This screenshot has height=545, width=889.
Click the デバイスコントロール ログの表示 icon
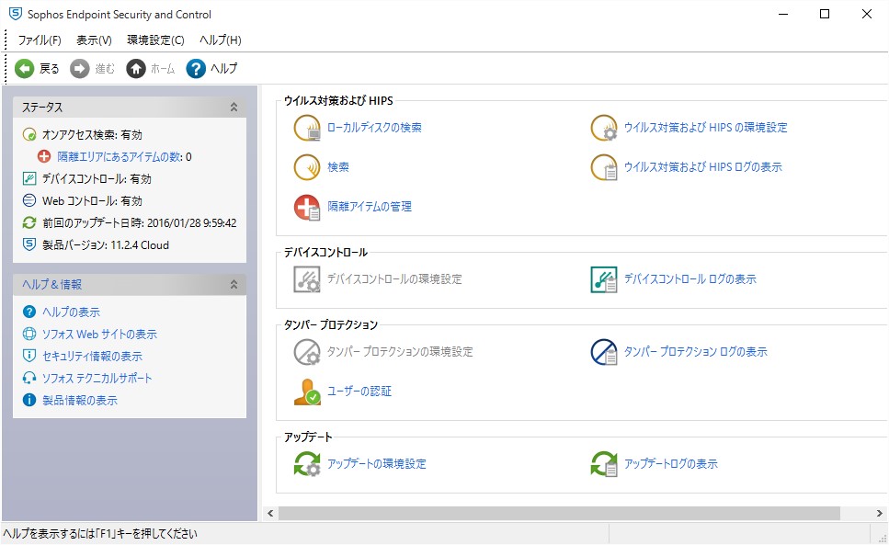pos(604,278)
